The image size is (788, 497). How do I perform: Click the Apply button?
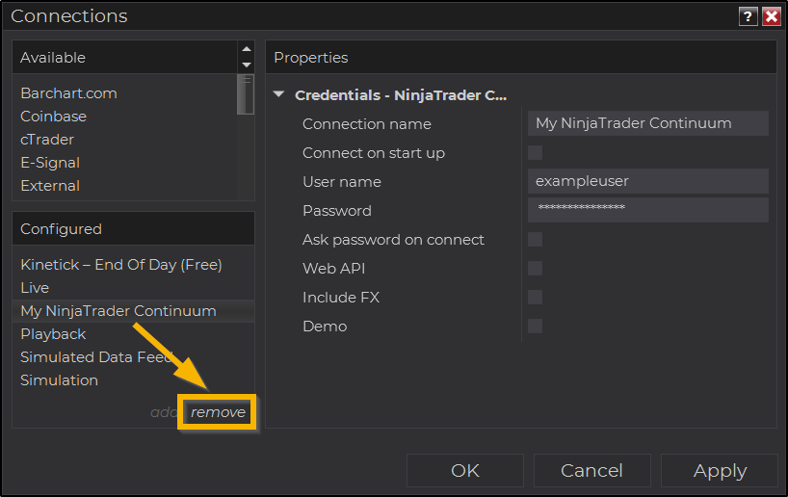point(720,471)
